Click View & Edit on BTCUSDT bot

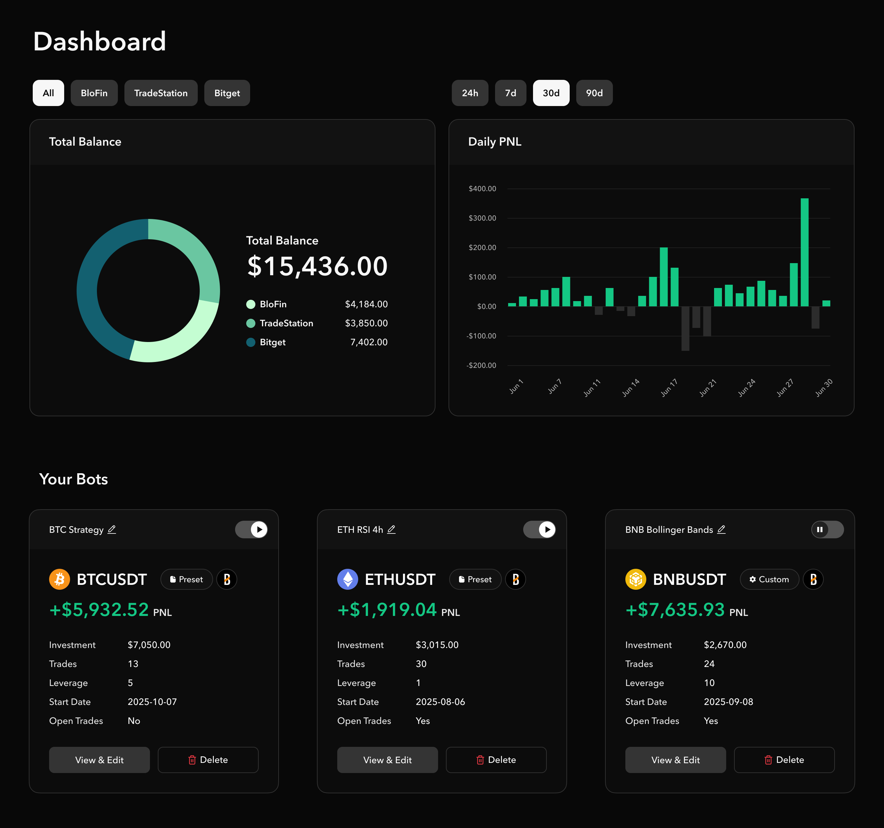[100, 760]
